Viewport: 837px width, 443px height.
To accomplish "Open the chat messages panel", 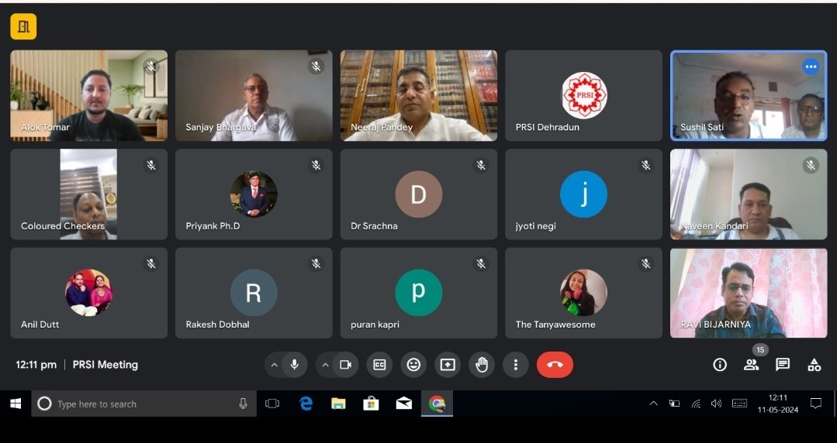I will pos(783,365).
